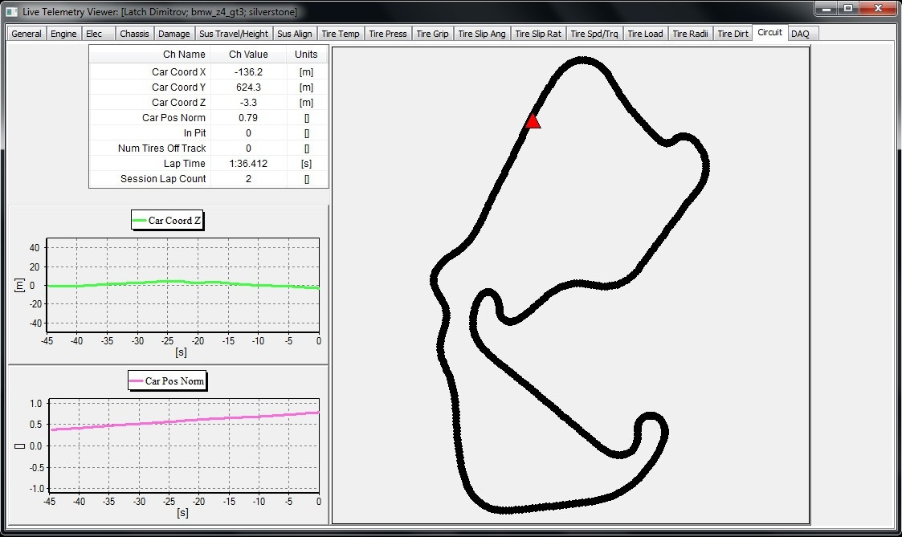The width and height of the screenshot is (902, 537).
Task: Toggle the Car Coord Z legend
Action: [x=167, y=219]
